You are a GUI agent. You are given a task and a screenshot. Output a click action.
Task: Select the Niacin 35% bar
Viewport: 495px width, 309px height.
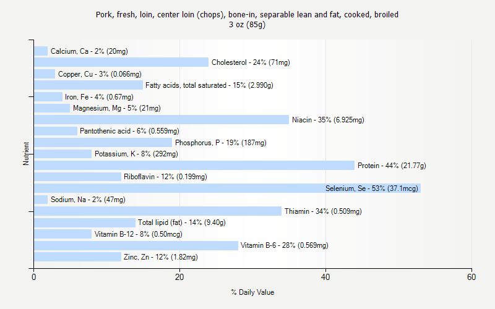(161, 119)
